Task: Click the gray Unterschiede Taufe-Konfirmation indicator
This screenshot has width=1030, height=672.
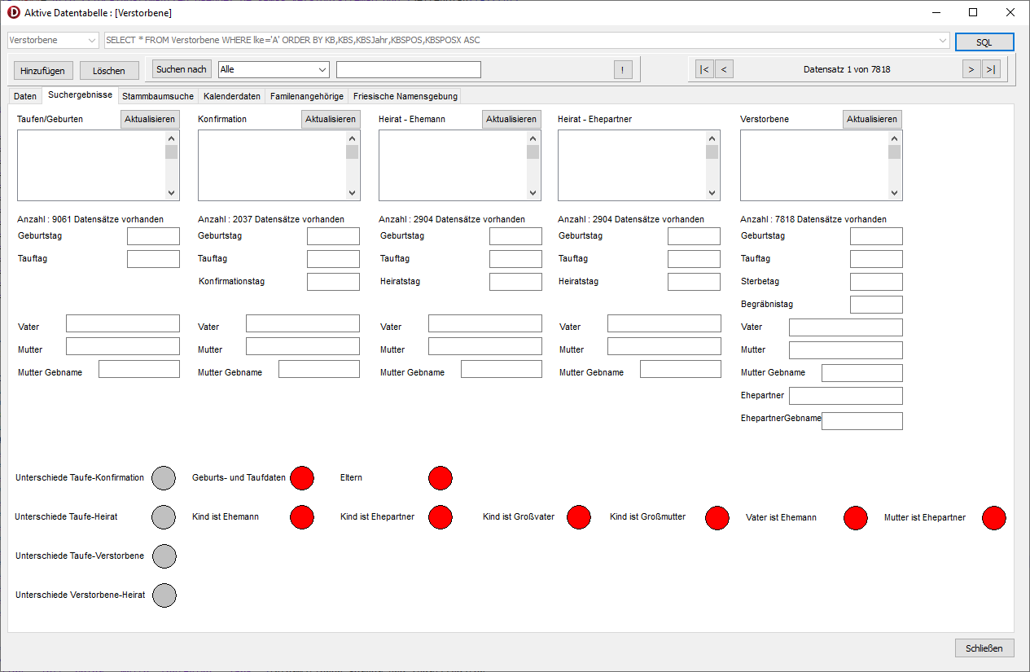Action: point(164,478)
